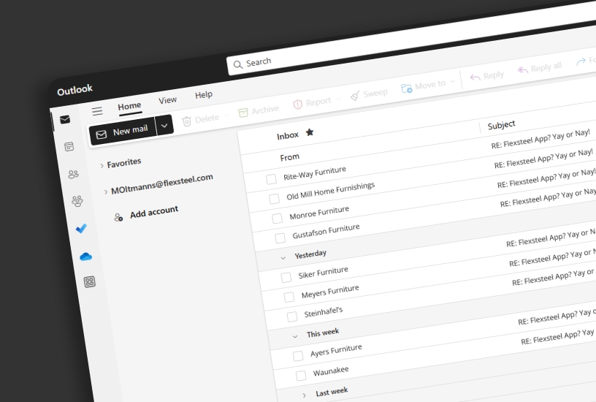Viewport: 596px width, 402px height.
Task: Select the Siker Furniture message checkbox
Action: [x=286, y=277]
